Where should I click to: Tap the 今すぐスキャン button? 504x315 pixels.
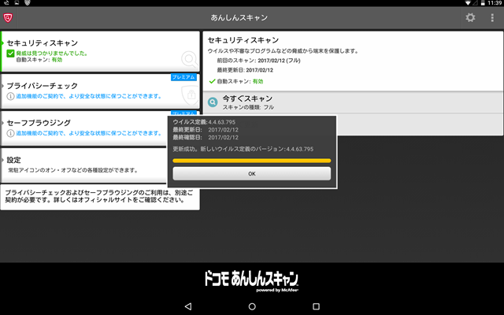(x=353, y=102)
